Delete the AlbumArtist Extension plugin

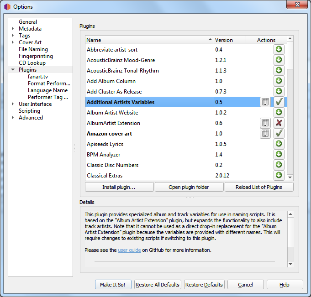point(265,123)
